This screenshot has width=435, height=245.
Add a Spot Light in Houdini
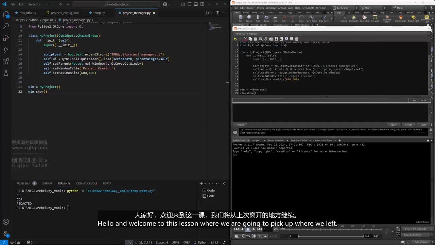364,18
